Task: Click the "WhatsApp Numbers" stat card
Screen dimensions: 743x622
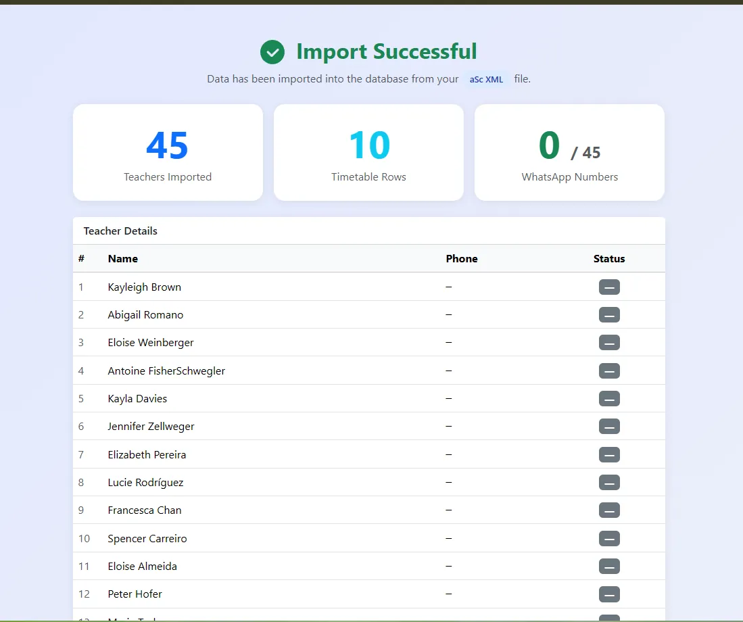Action: tap(569, 153)
